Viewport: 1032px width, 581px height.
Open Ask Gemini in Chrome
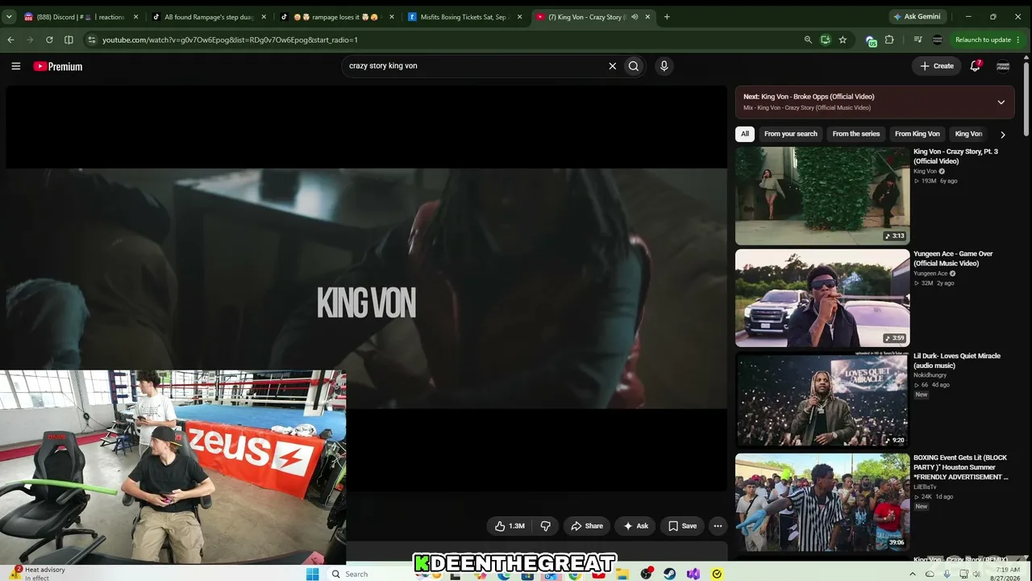917,17
